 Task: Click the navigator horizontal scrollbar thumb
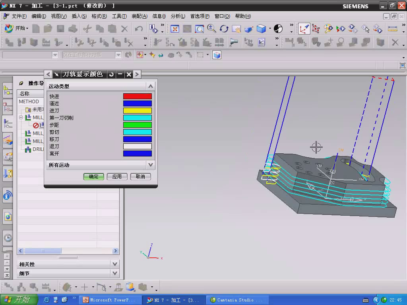pyautogui.click(x=43, y=251)
